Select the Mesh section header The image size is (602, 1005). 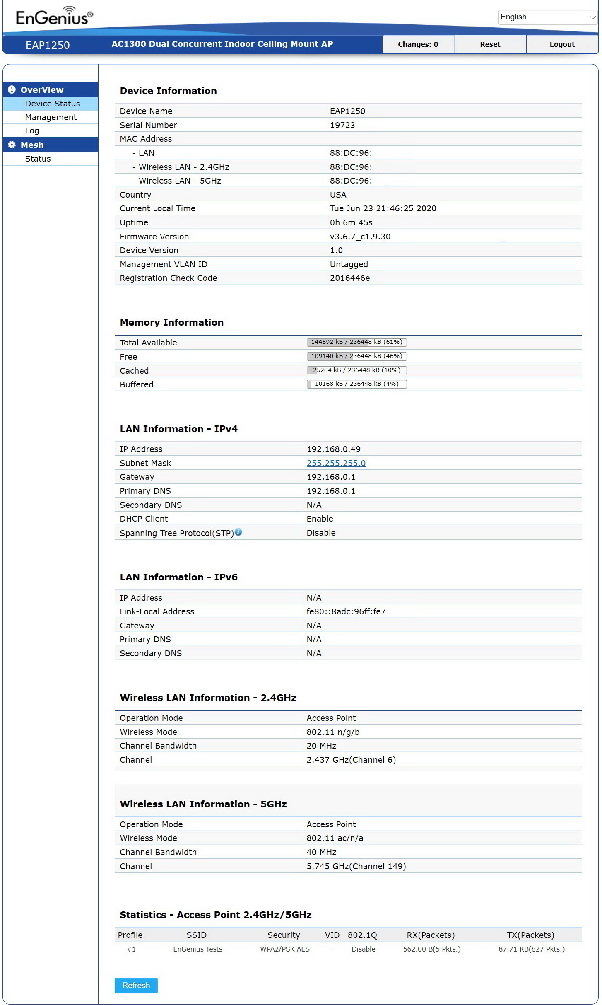click(51, 145)
